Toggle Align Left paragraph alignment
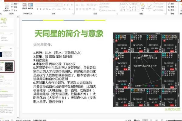Viewport: 182px width, 121px height. click(x=77, y=9)
